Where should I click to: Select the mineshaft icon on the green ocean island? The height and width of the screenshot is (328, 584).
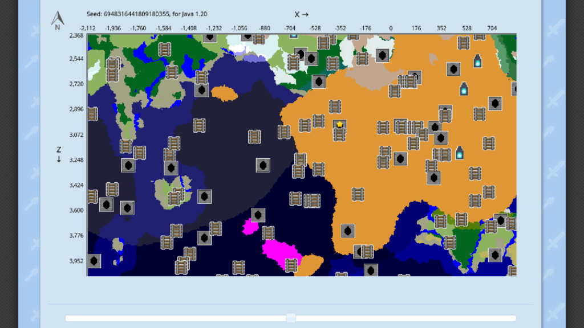tap(175, 198)
